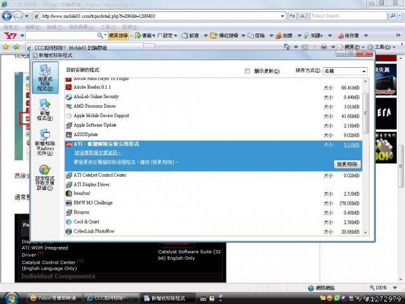Open Favorites menu in Internet Explorer
The width and height of the screenshot is (405, 304).
82,27
